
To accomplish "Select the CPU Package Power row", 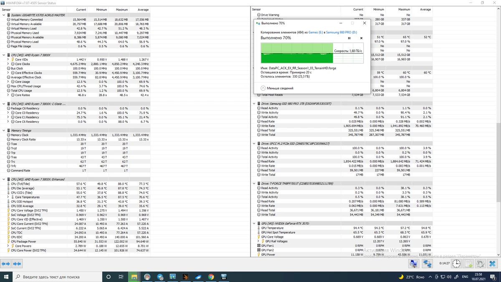I will point(75,241).
